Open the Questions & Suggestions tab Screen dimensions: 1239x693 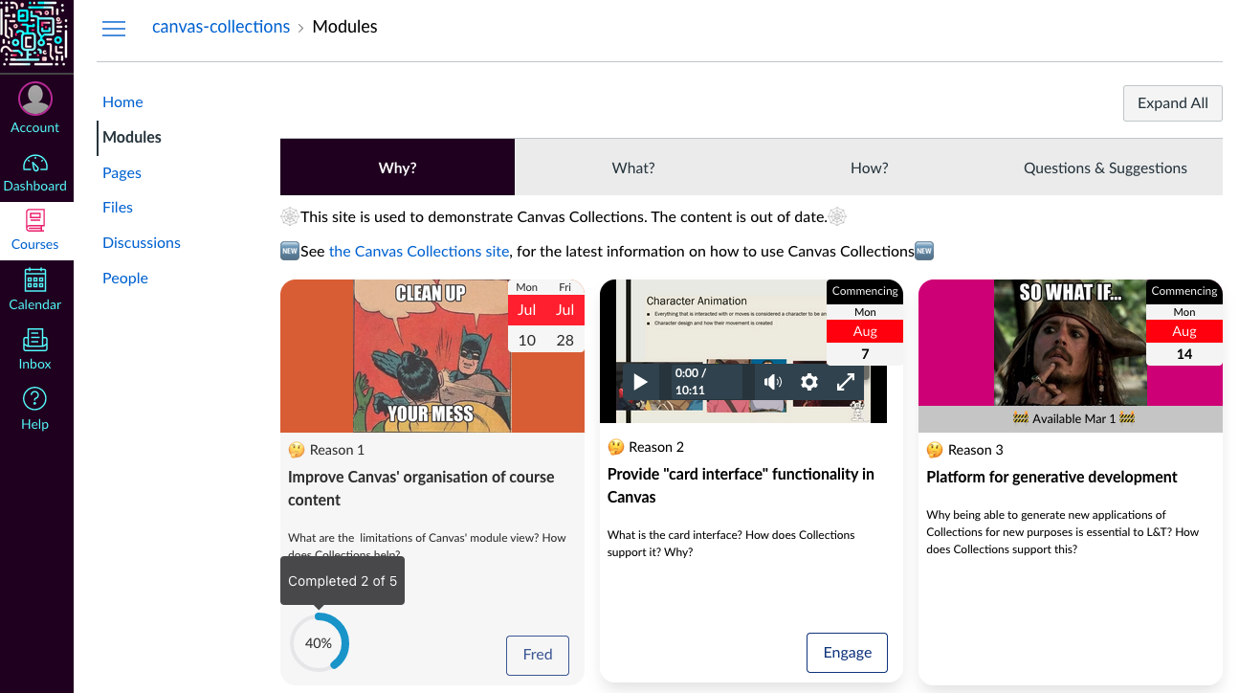pos(1105,168)
